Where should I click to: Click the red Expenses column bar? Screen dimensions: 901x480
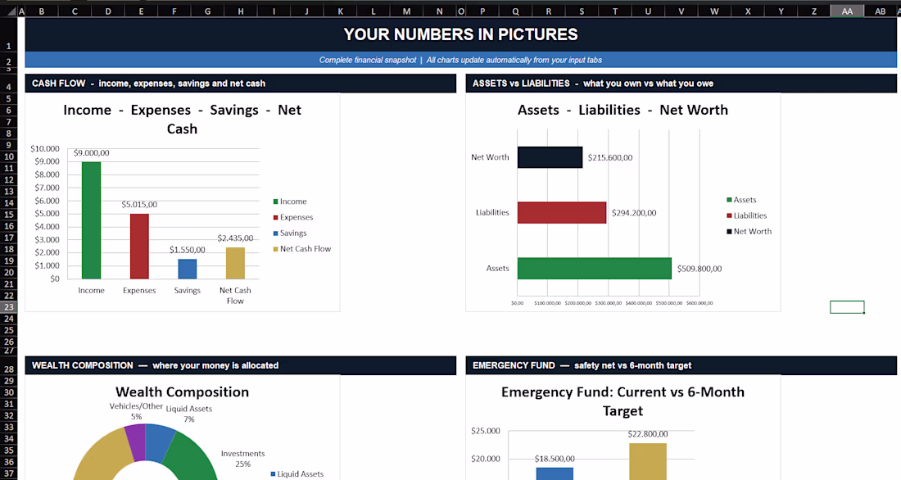click(x=139, y=246)
